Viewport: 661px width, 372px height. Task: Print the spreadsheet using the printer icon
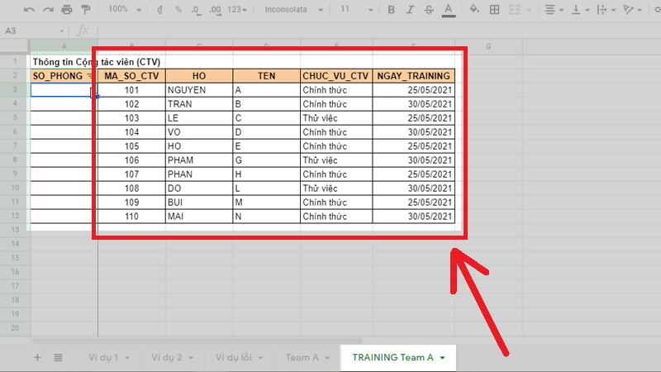pyautogui.click(x=67, y=10)
